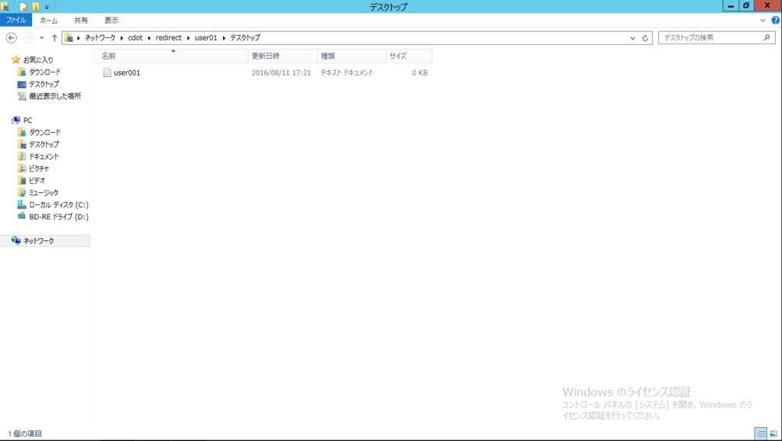
Task: Click the cdot breadcrumb segment
Action: click(135, 38)
